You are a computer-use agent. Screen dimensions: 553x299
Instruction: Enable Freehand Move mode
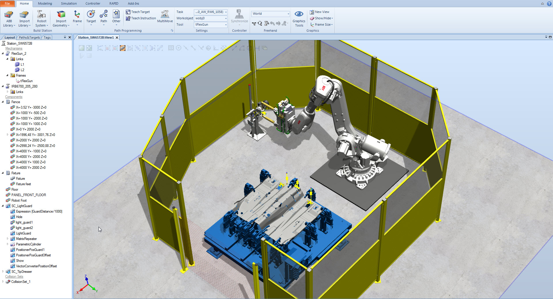(x=254, y=23)
